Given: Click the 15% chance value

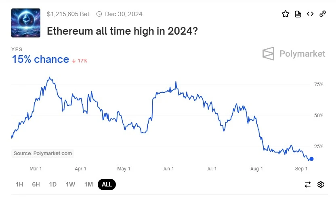Looking at the screenshot, I should (x=40, y=60).
